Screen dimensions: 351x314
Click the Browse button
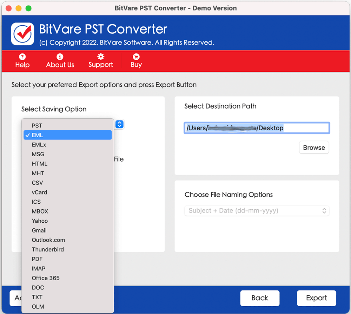point(314,148)
